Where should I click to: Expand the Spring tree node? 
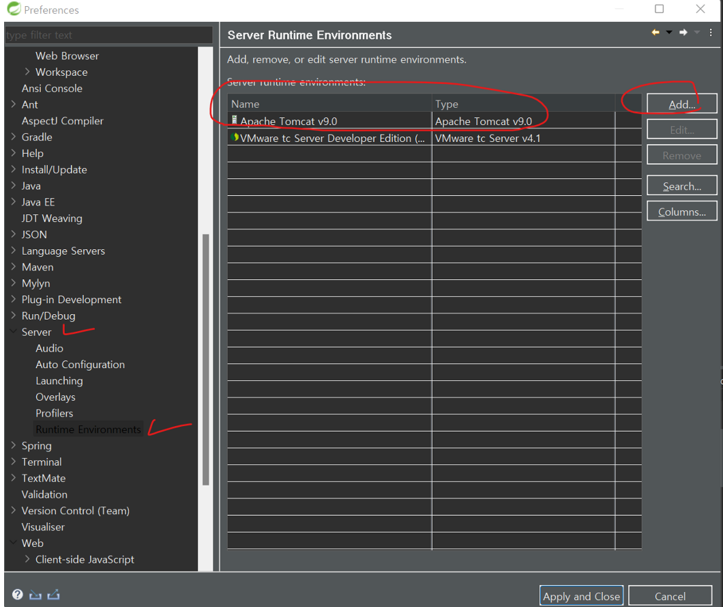(x=14, y=445)
